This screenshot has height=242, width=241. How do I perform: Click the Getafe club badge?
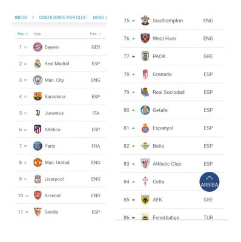coord(145,110)
